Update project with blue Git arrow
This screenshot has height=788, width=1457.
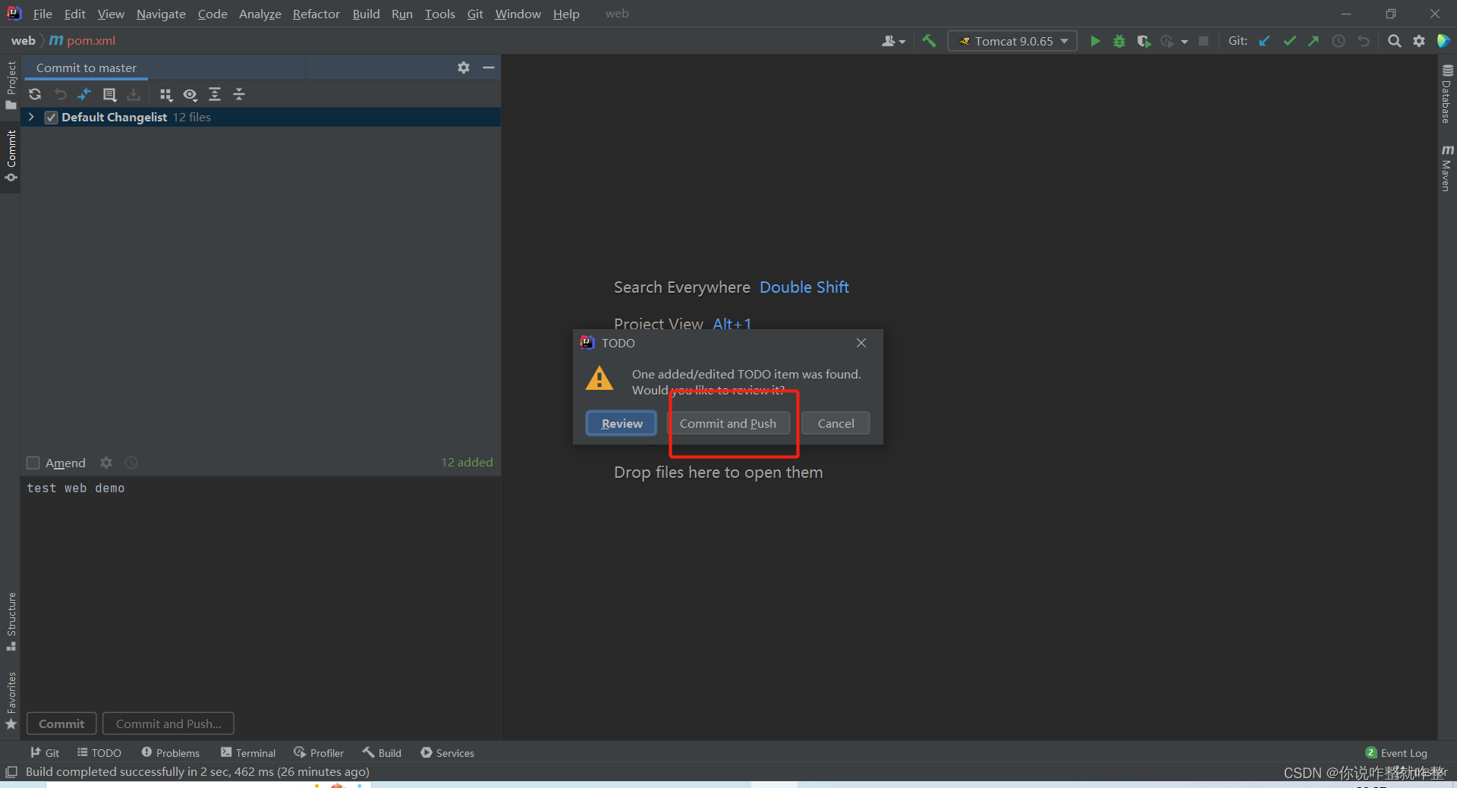tap(1264, 41)
